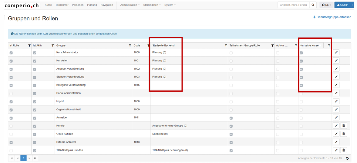Toggle Ist Aktiv checkbox for Kursleiter
Screen dimensions: 357x163
[35, 61]
